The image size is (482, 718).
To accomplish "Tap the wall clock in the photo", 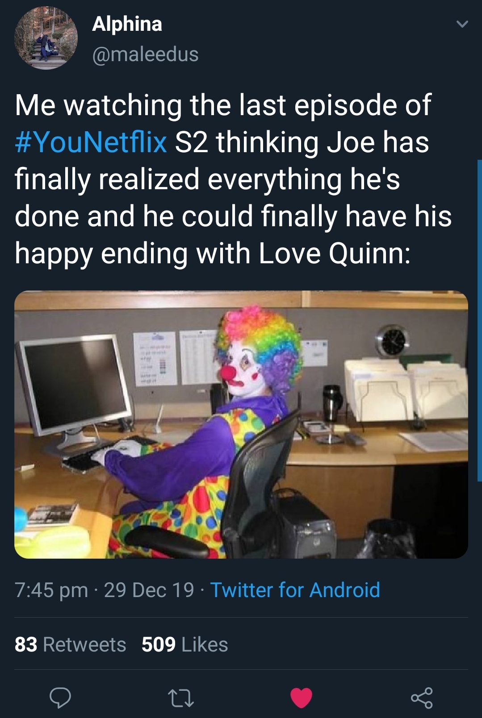I will [x=393, y=341].
